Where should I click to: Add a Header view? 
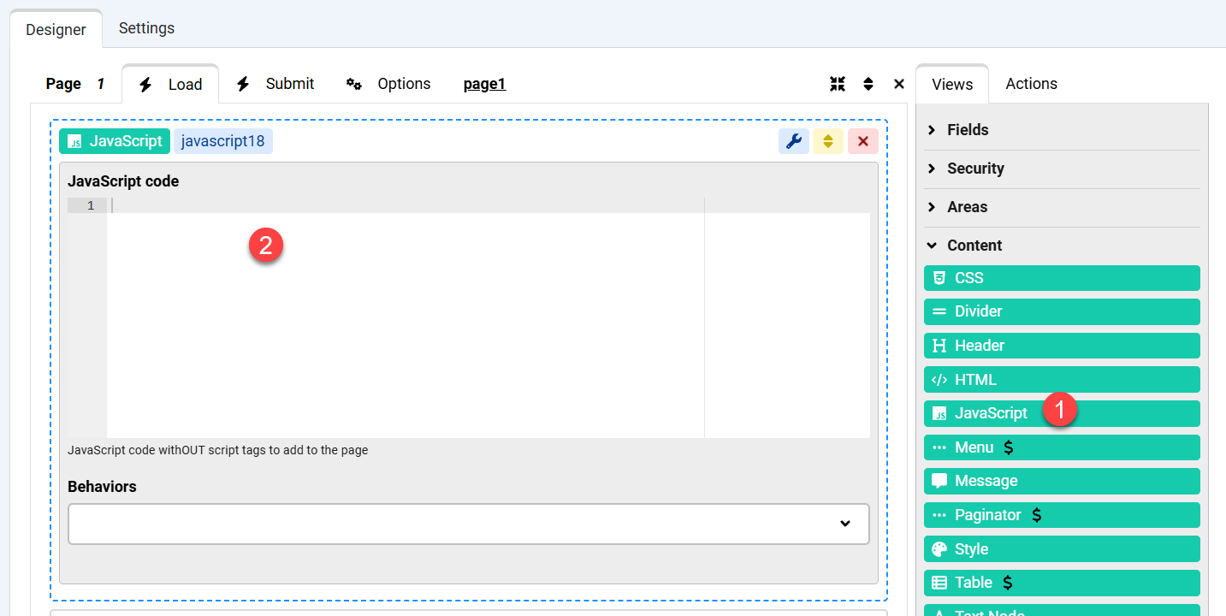tap(1062, 346)
